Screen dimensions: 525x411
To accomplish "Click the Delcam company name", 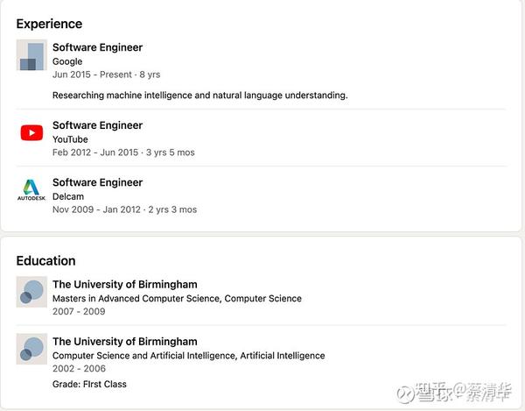I will (x=68, y=196).
